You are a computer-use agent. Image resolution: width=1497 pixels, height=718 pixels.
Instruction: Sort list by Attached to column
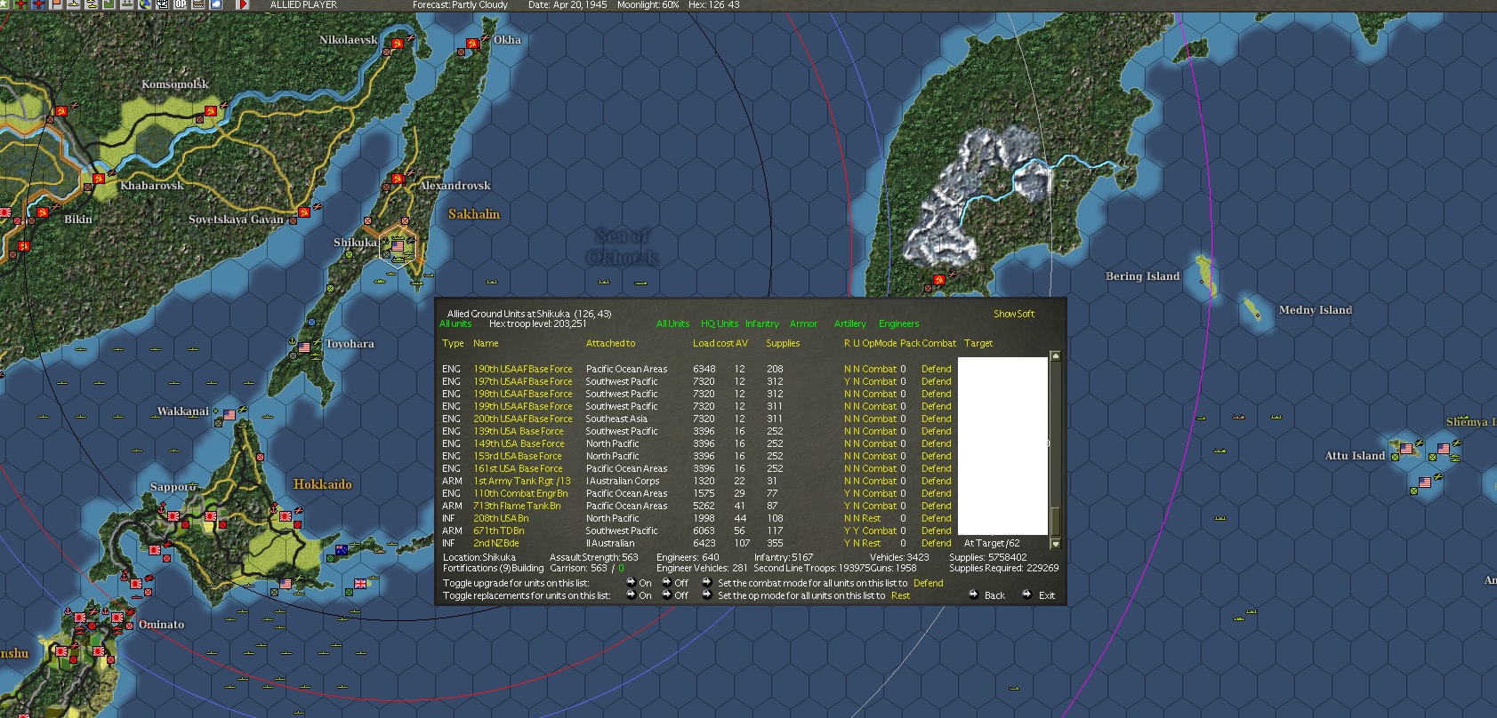click(x=610, y=343)
